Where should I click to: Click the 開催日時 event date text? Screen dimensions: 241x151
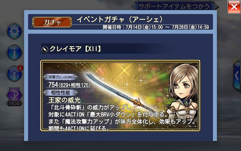[156, 27]
